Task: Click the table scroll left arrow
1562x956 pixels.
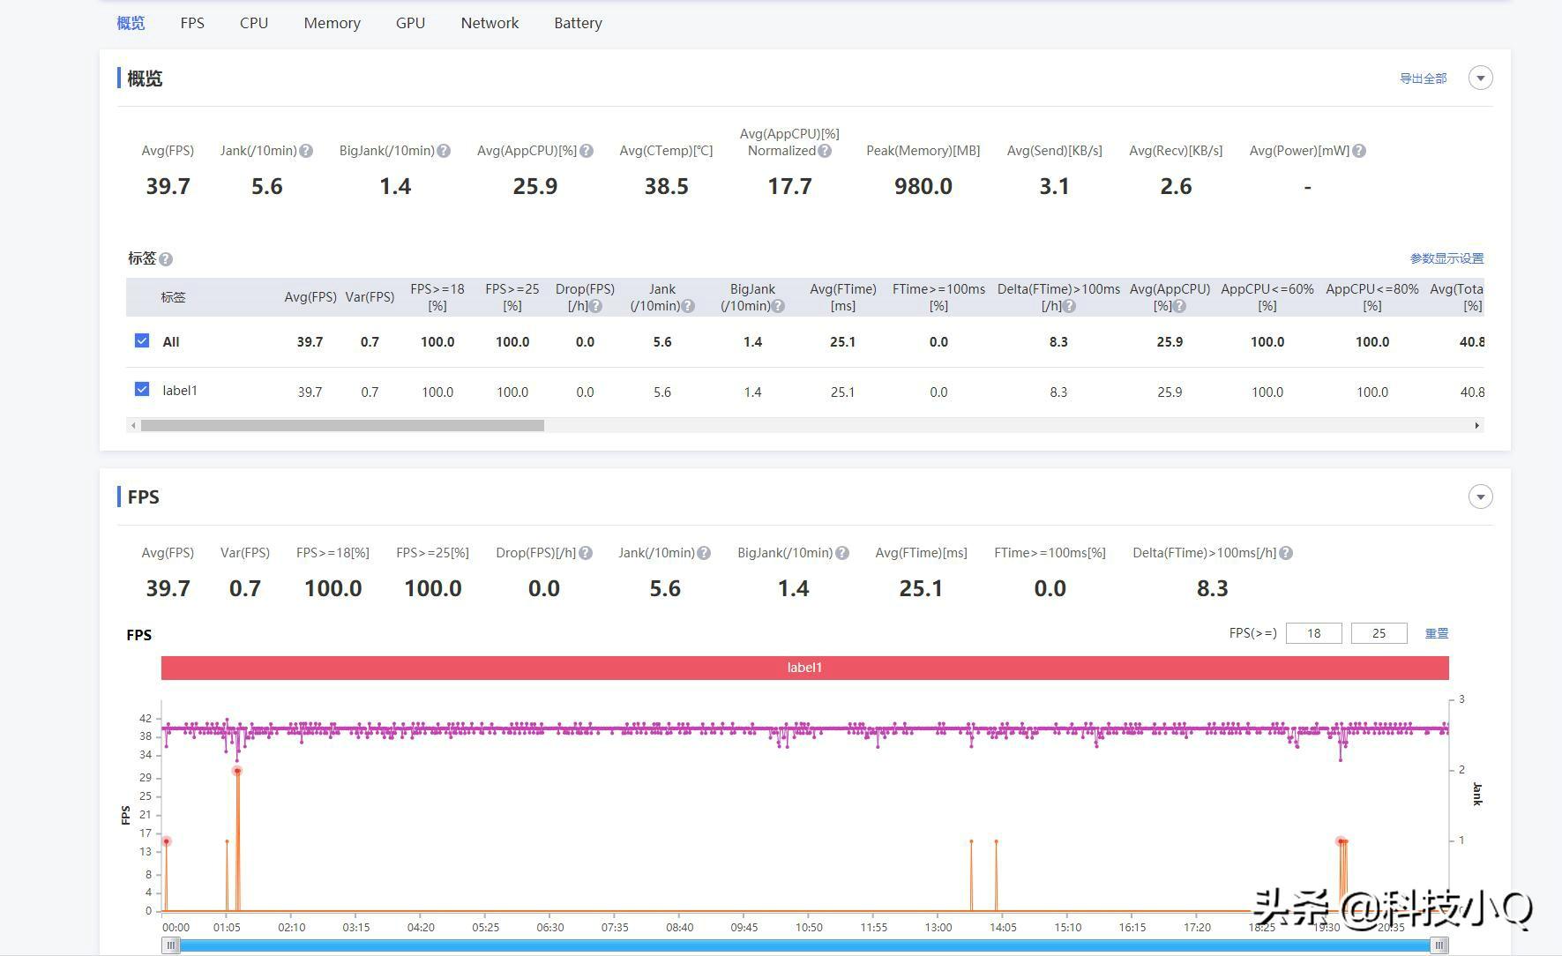Action: [x=133, y=425]
